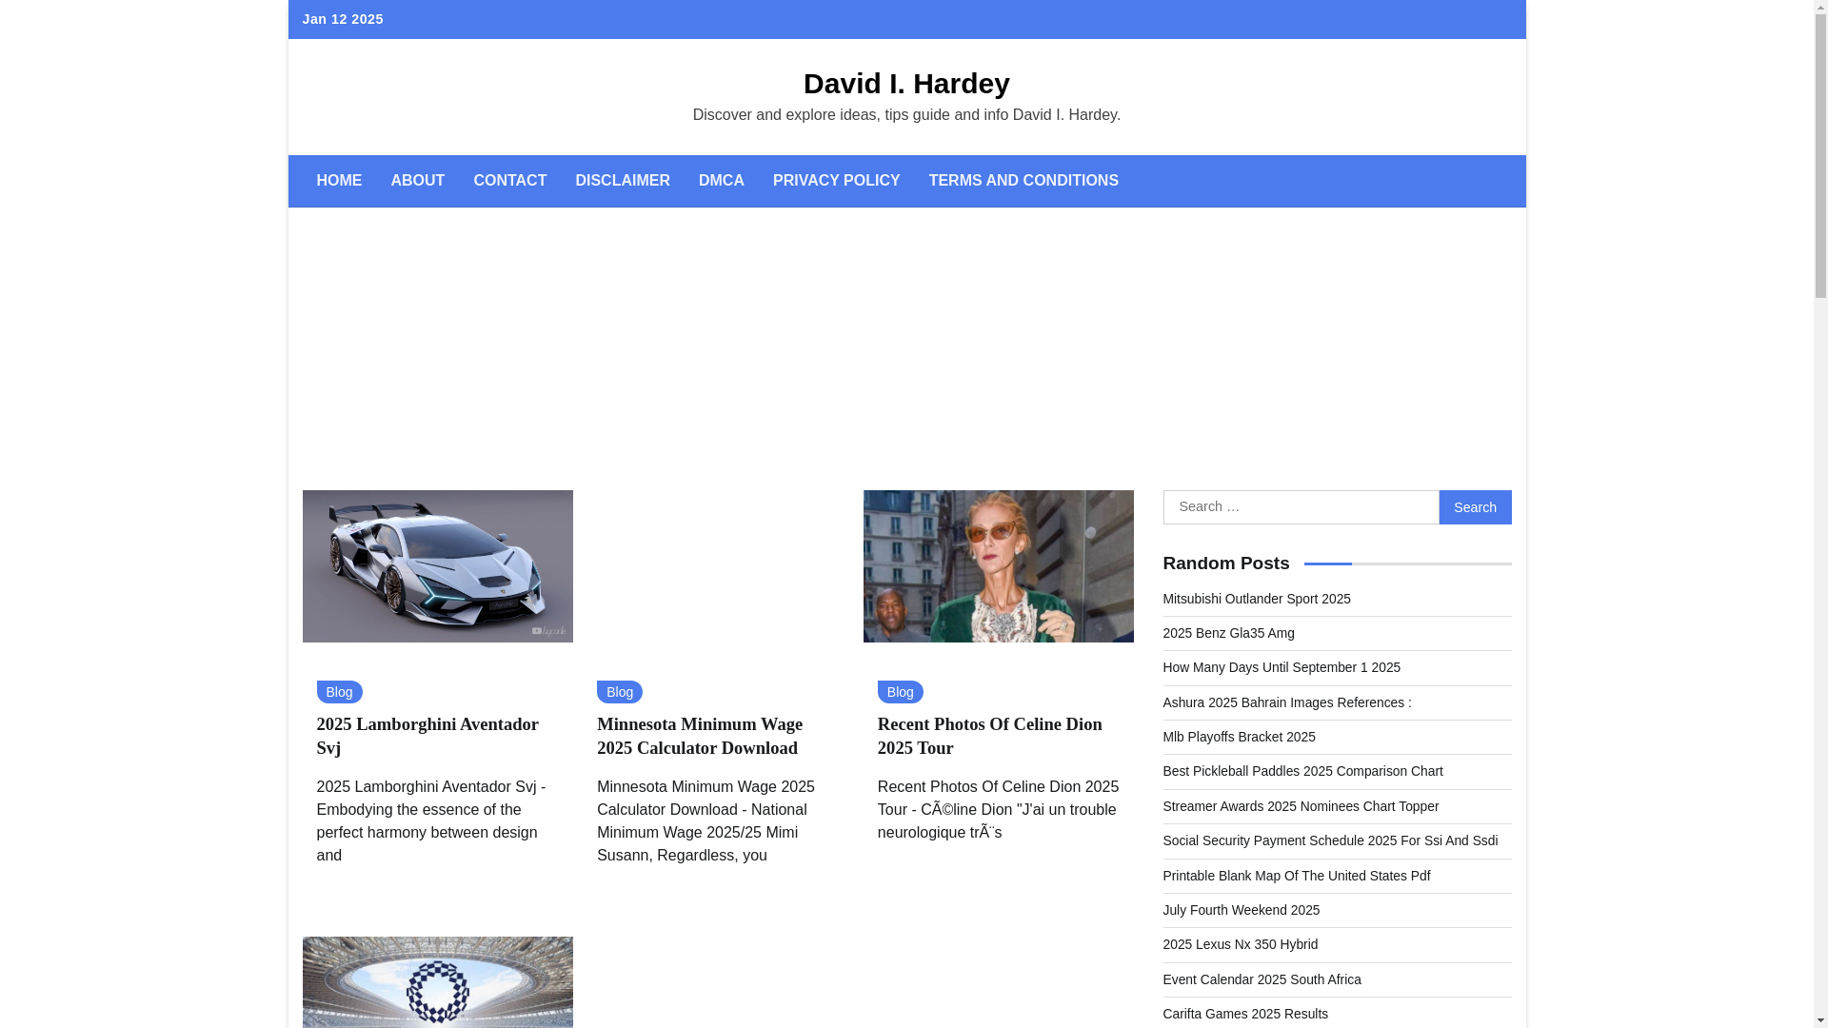Image resolution: width=1828 pixels, height=1028 pixels.
Task: Open Terms and Conditions page
Action: tap(1023, 181)
